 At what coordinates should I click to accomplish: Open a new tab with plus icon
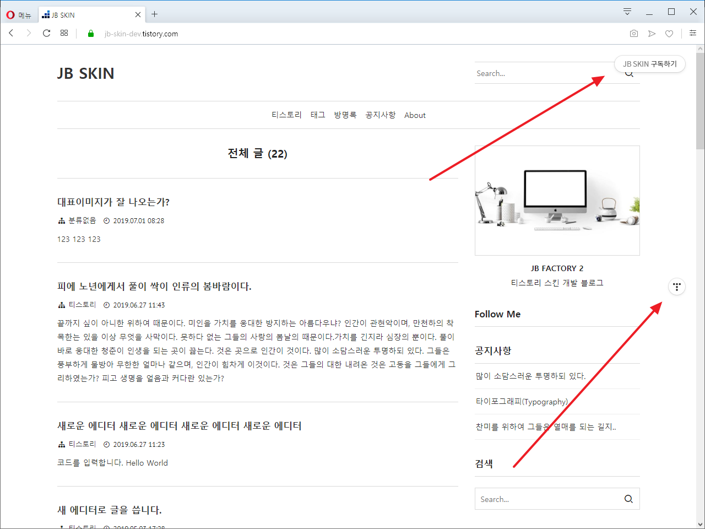click(155, 14)
